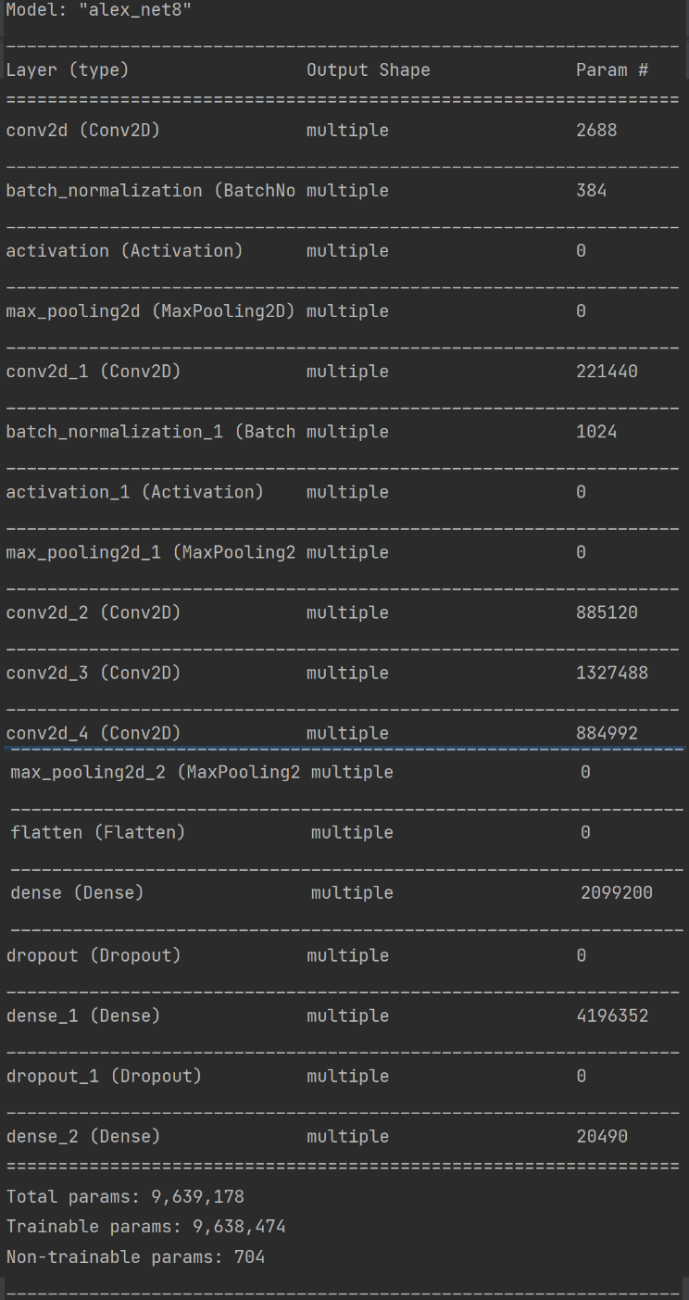The height and width of the screenshot is (1300, 689).
Task: Select the activation (Activation) row
Action: tap(344, 251)
